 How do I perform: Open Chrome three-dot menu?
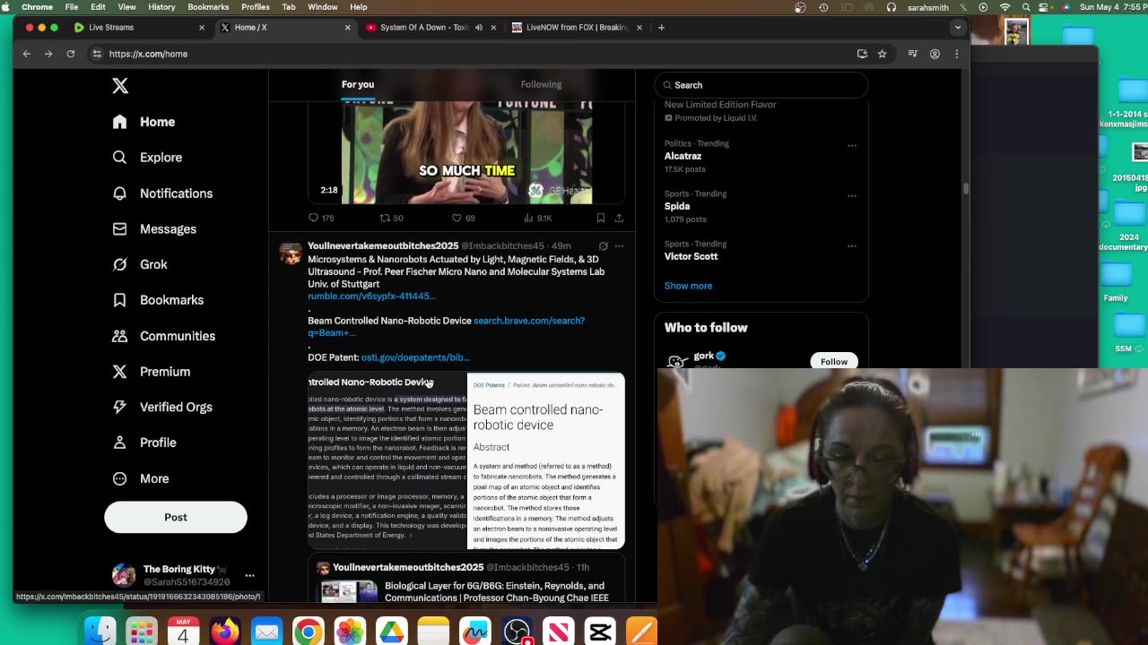pos(956,54)
